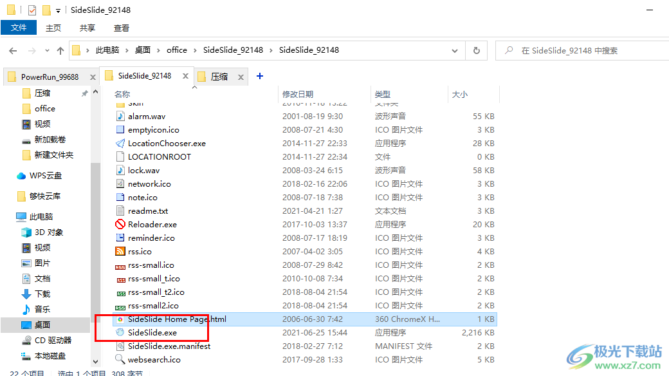The height and width of the screenshot is (376, 669).
Task: Click office in the address breadcrumb
Action: (x=177, y=50)
